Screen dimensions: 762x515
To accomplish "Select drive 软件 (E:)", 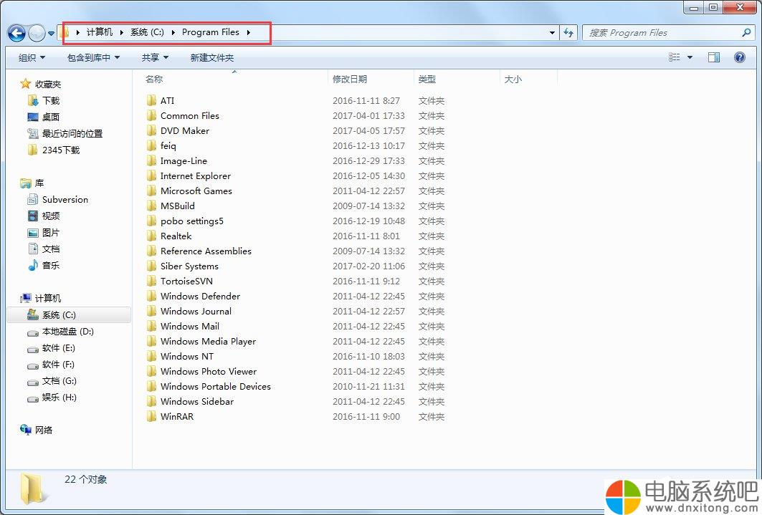I will click(58, 348).
